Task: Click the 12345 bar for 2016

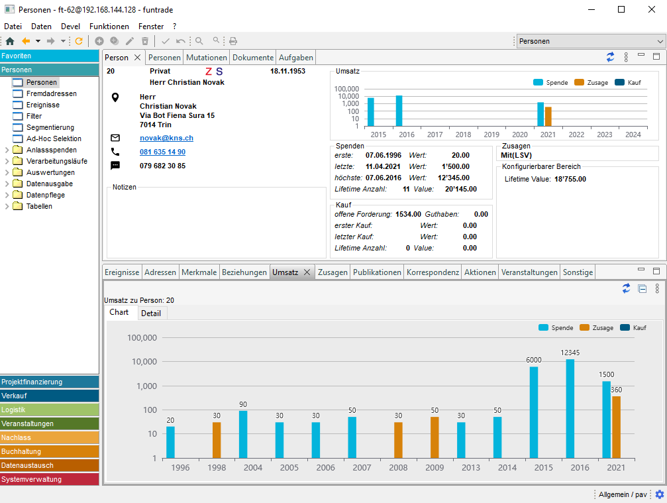Action: [570, 408]
